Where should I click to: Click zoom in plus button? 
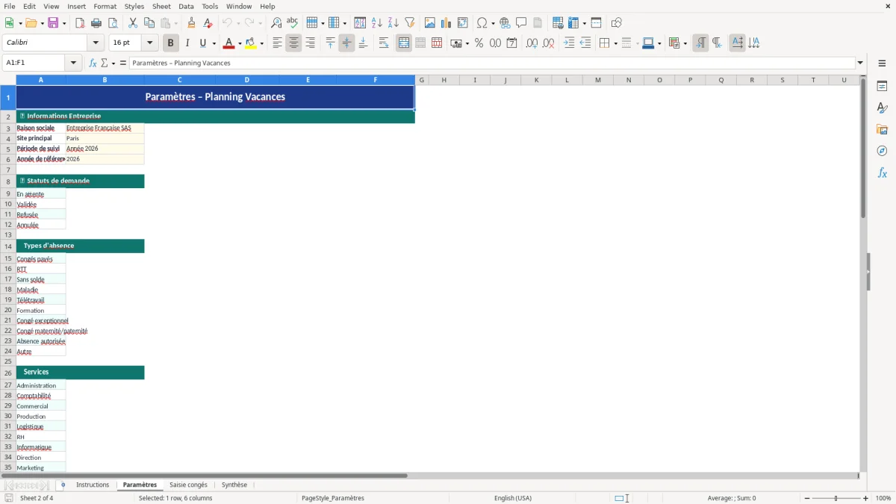[865, 498]
